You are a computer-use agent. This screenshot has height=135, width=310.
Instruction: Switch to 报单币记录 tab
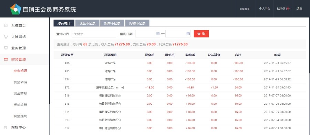click(x=112, y=23)
